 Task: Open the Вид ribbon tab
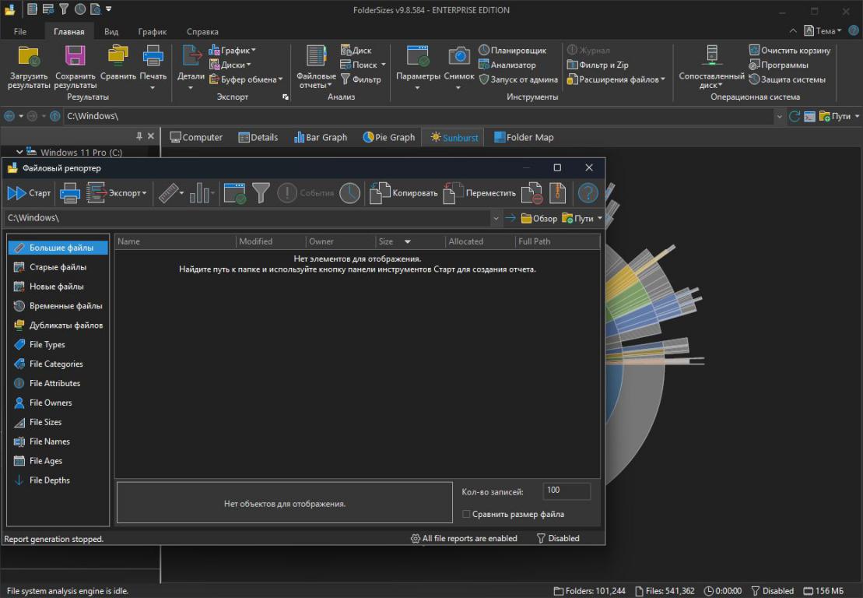coord(111,32)
